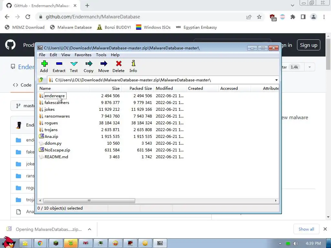Open GitHub logo in the browser page
This screenshot has width=331, height=248.
click(10, 45)
